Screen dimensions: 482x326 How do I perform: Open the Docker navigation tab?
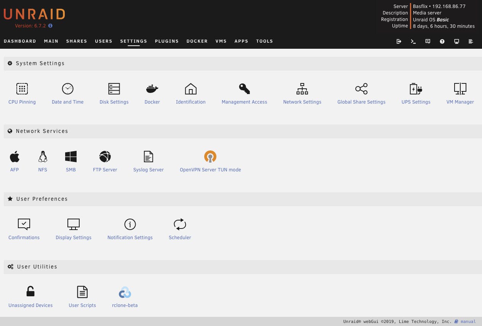click(x=197, y=41)
